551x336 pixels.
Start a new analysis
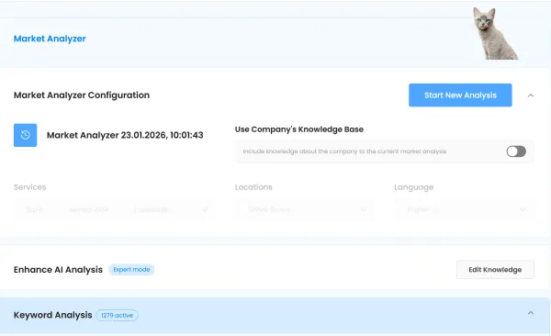pyautogui.click(x=460, y=95)
